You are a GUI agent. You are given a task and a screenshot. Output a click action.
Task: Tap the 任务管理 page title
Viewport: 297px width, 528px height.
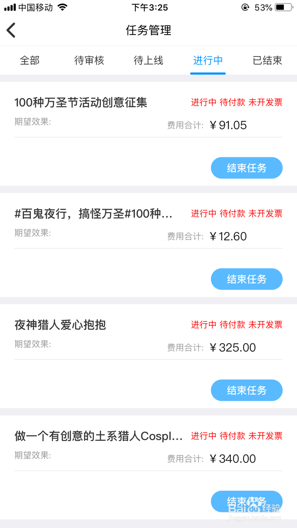coord(148,30)
